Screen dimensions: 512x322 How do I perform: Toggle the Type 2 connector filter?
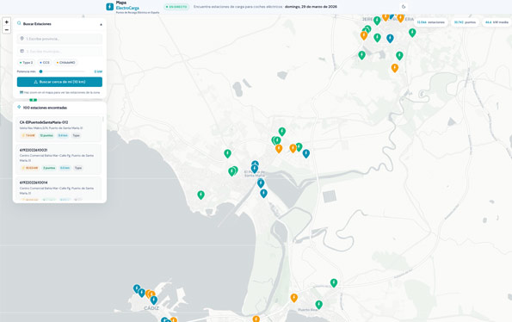[26, 62]
